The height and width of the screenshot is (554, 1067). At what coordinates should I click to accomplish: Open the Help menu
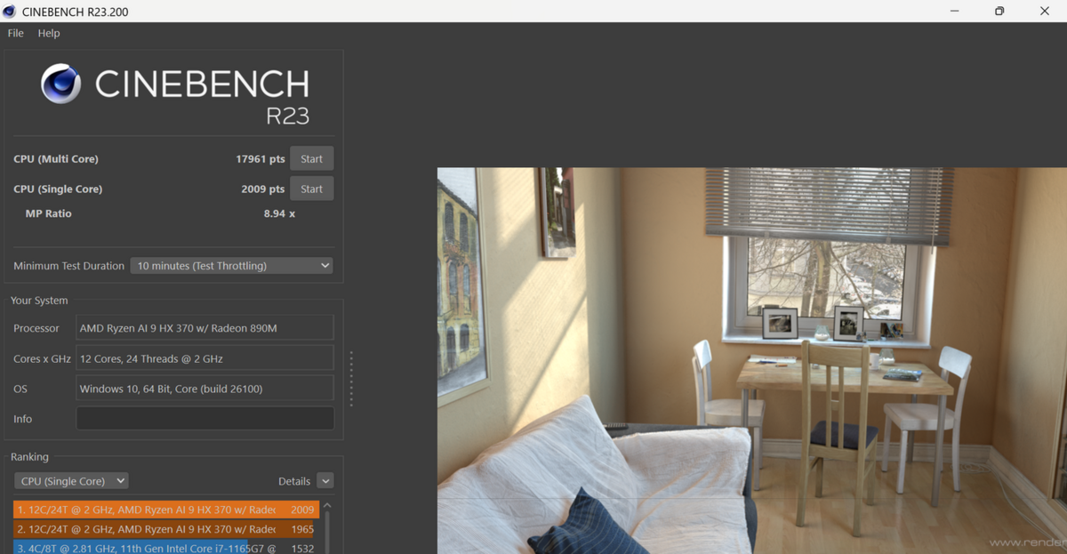[x=49, y=33]
